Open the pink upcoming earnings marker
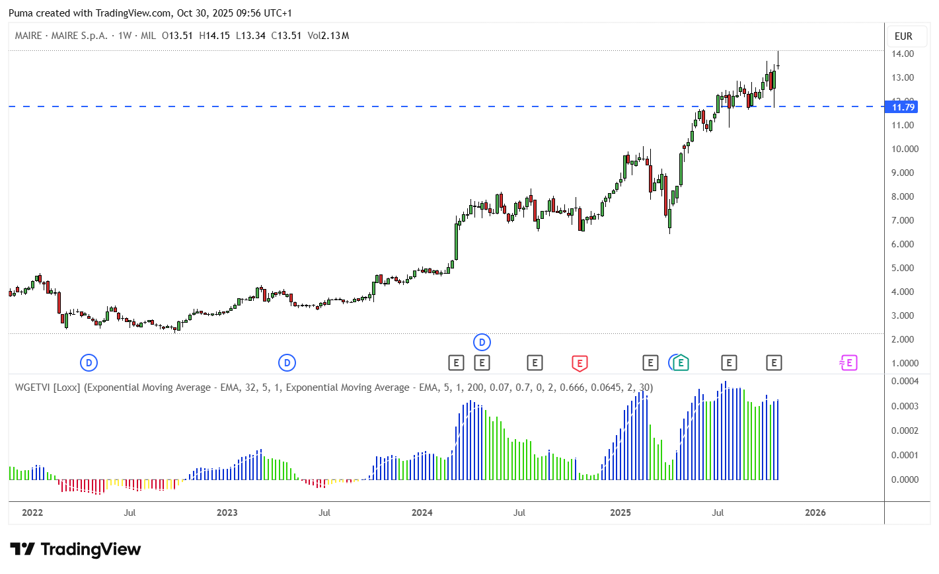 pos(848,362)
